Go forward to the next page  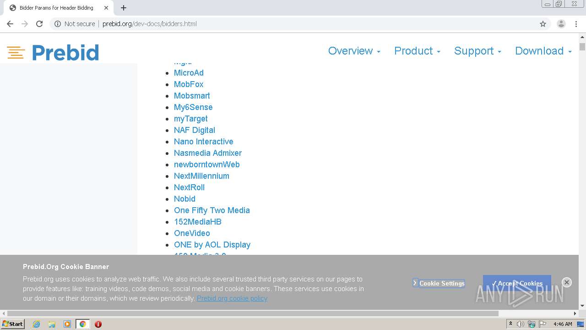coord(25,24)
